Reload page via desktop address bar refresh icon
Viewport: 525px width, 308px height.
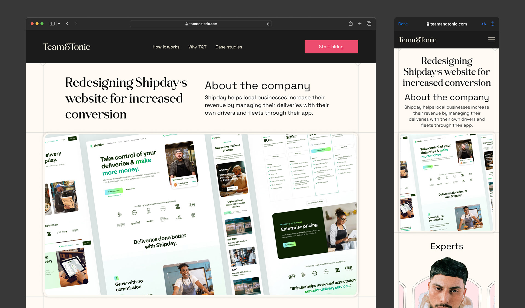(269, 24)
